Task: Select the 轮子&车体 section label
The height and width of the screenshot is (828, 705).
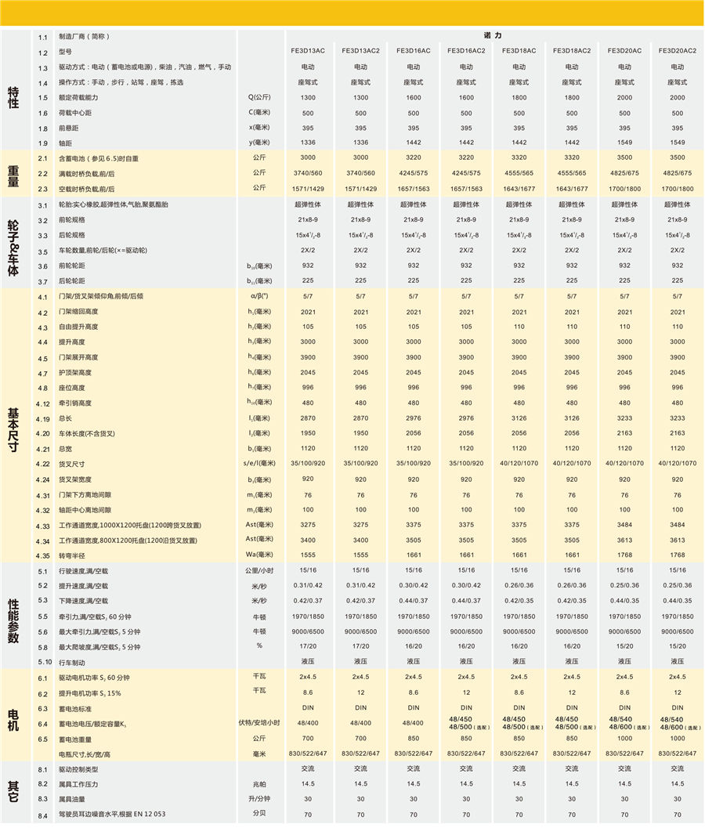Action: 13,243
